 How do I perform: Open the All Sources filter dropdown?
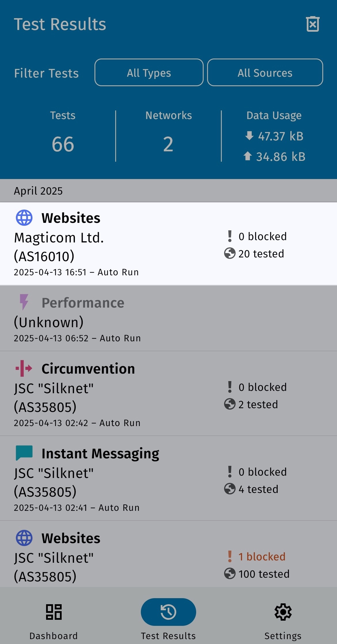(265, 73)
